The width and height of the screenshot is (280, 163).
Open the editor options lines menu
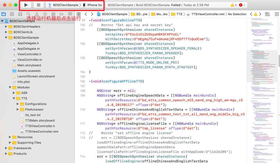[267, 14]
